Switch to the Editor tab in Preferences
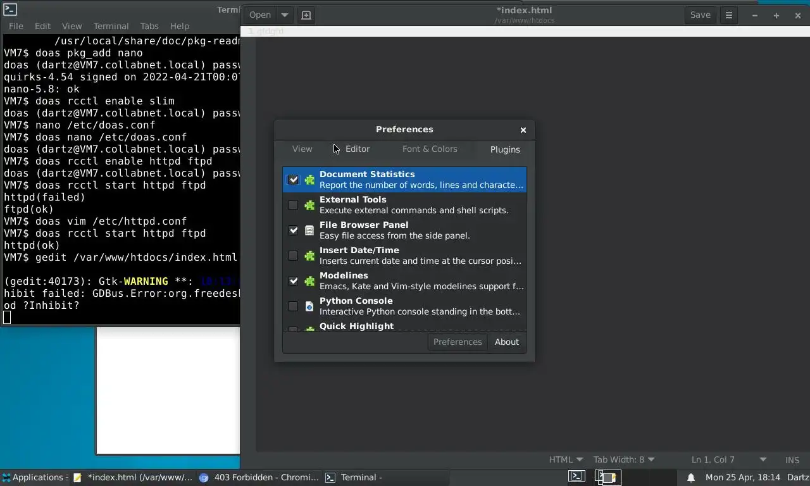The image size is (810, 486). coord(358,149)
